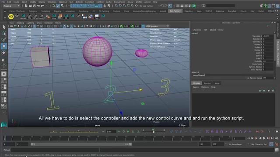Click the orange cubes shelf icon
The width and height of the screenshot is (280, 157).
[60, 17]
